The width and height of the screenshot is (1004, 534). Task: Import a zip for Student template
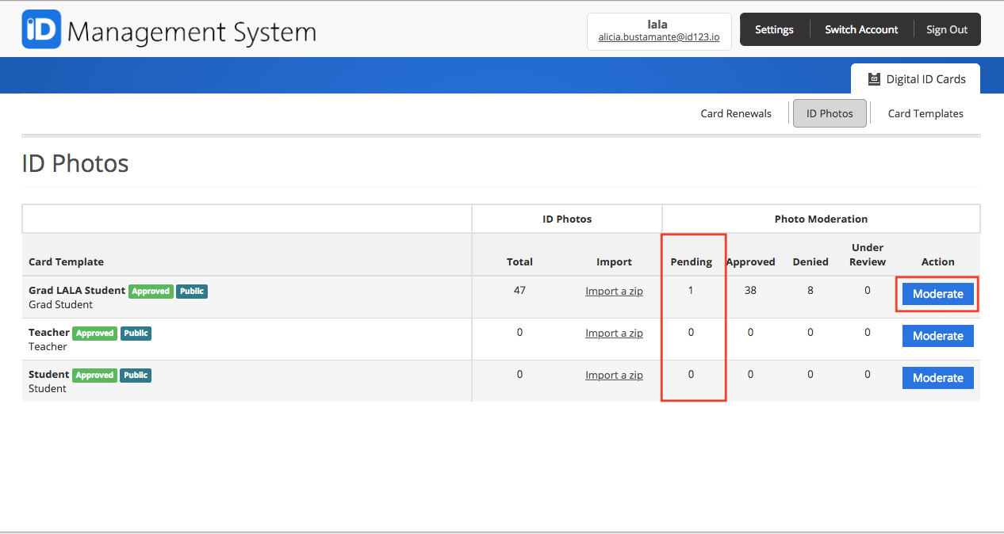(614, 375)
